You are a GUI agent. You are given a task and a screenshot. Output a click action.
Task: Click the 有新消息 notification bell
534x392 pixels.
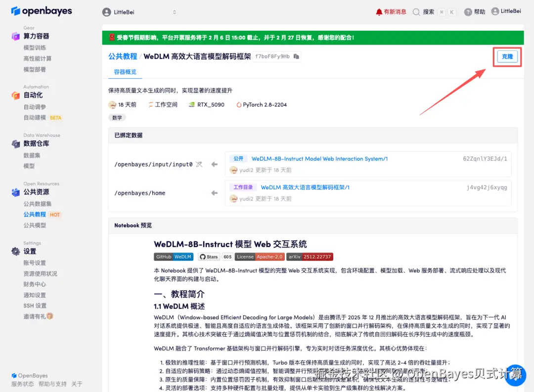[x=391, y=12]
